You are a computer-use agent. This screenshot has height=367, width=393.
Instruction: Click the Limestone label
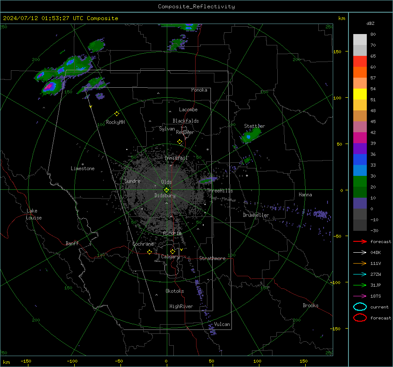click(83, 168)
